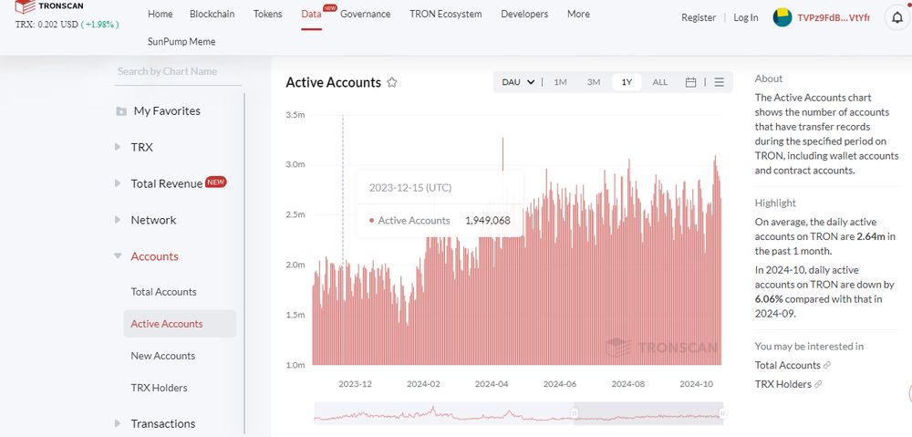Select the ALL time range
Viewport: 912px width, 437px height.
pyautogui.click(x=660, y=82)
